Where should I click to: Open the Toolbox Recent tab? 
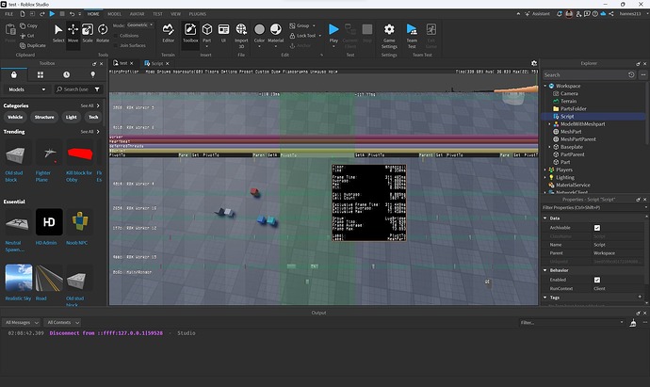66,74
